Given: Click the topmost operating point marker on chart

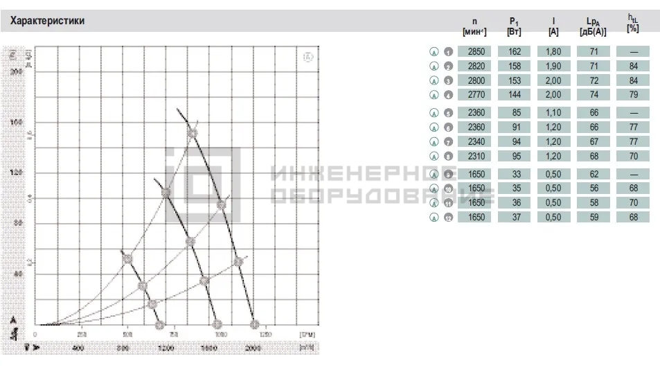Looking at the screenshot, I should pos(193,134).
